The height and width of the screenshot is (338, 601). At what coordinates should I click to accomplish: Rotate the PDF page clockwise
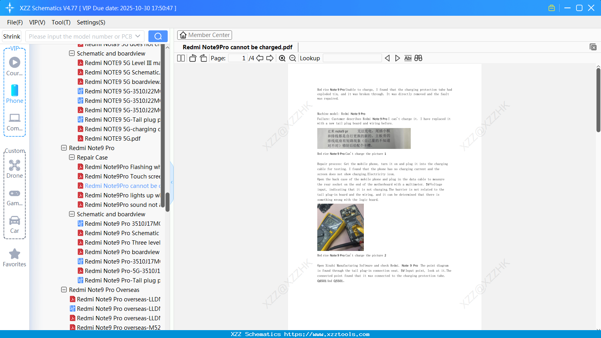pos(203,58)
